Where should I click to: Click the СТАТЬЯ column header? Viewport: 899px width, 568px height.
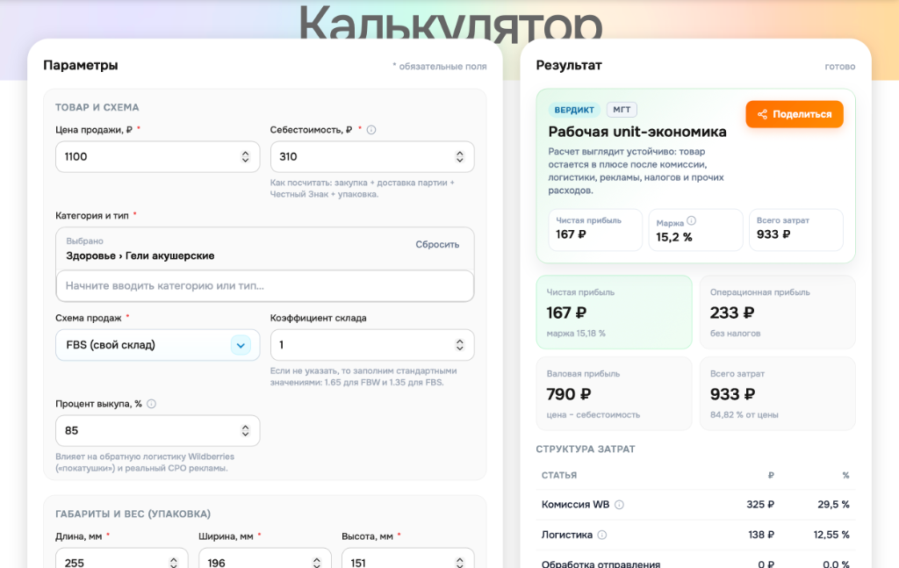coord(559,475)
